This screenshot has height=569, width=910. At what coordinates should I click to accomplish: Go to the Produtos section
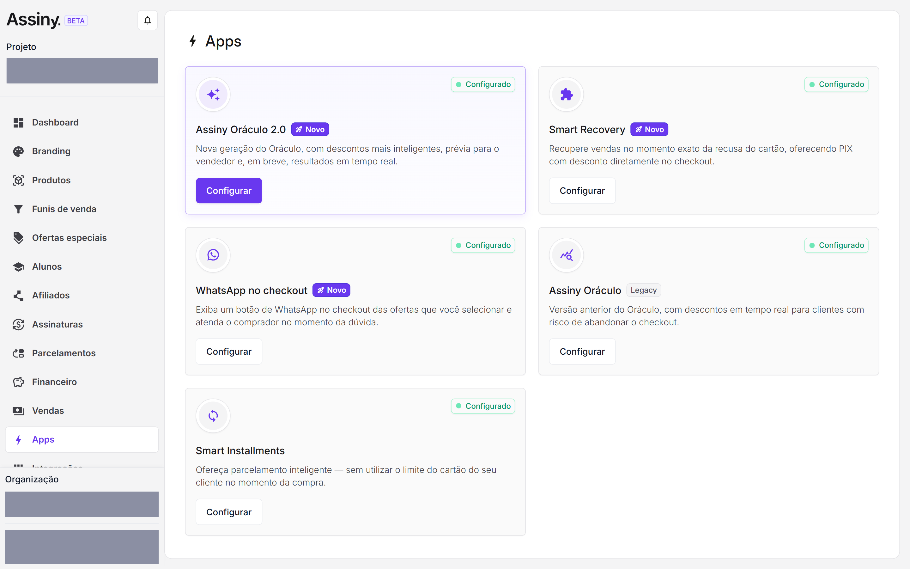82,180
